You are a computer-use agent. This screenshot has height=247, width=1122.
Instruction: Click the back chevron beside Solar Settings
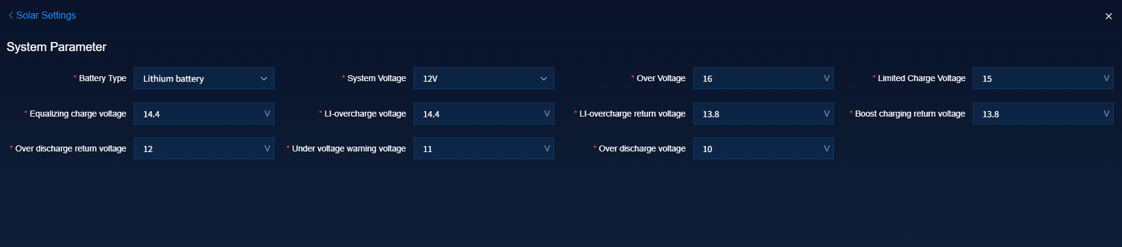tap(11, 16)
